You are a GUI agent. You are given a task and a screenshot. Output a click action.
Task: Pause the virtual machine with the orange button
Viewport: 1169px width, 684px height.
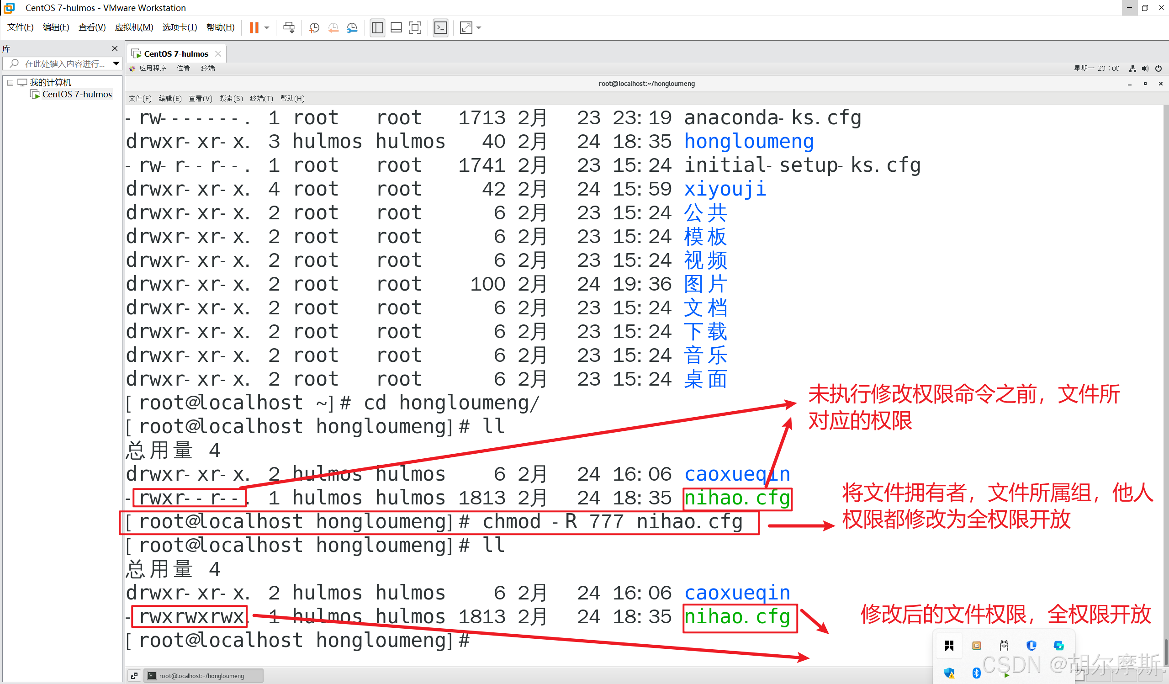(253, 28)
